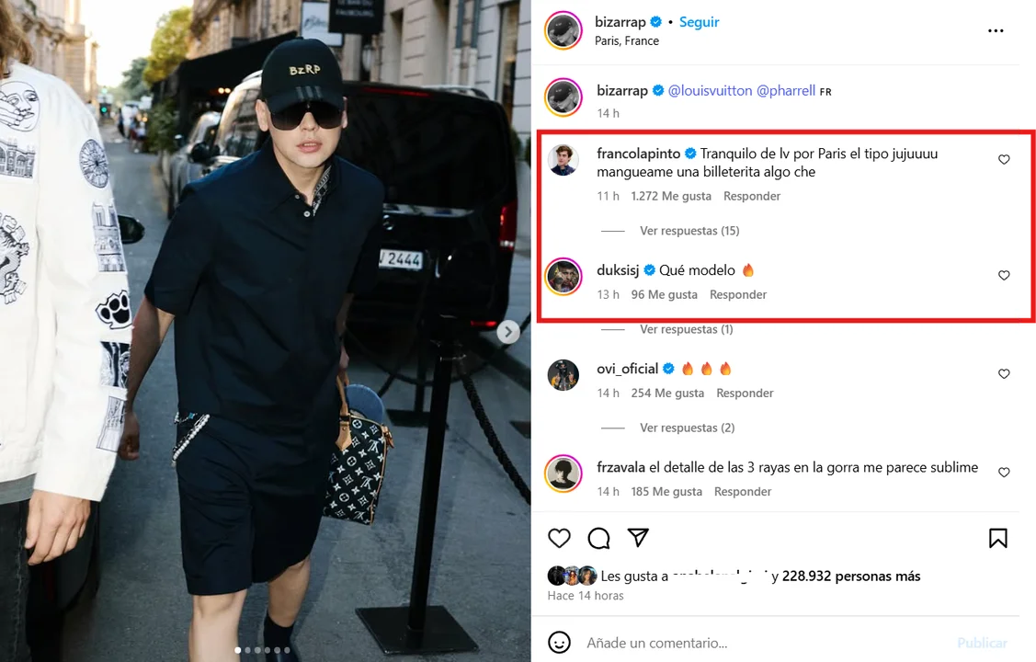This screenshot has width=1036, height=662.
Task: Save the post with bookmark icon
Action: pyautogui.click(x=997, y=539)
